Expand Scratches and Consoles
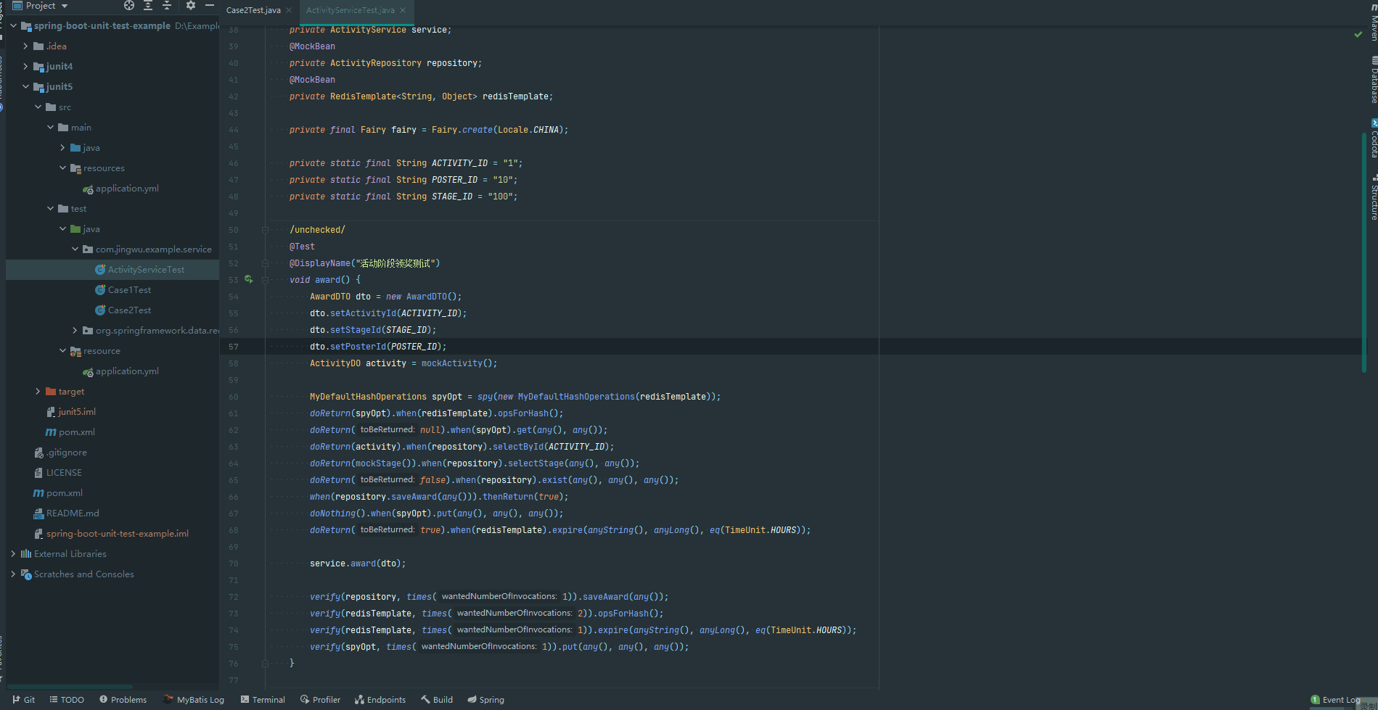Viewport: 1378px width, 710px height. tap(13, 574)
